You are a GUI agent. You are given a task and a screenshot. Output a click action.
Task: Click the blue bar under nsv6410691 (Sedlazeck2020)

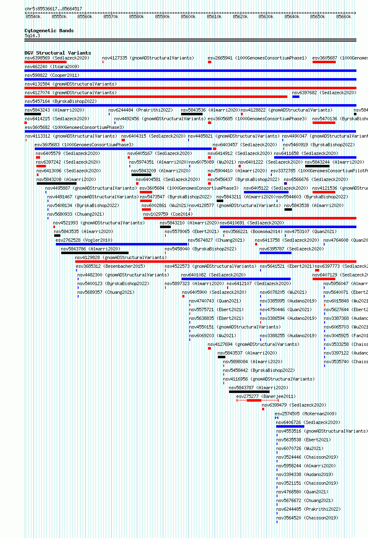[x=288, y=227]
